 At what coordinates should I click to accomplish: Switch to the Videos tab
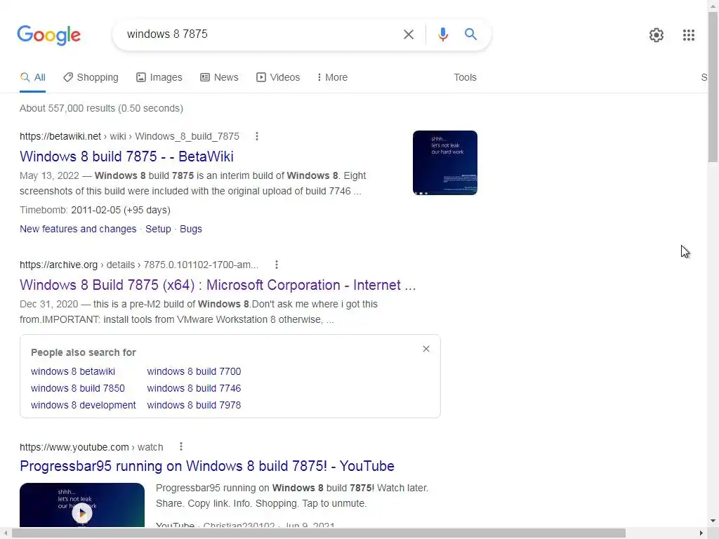pos(278,77)
